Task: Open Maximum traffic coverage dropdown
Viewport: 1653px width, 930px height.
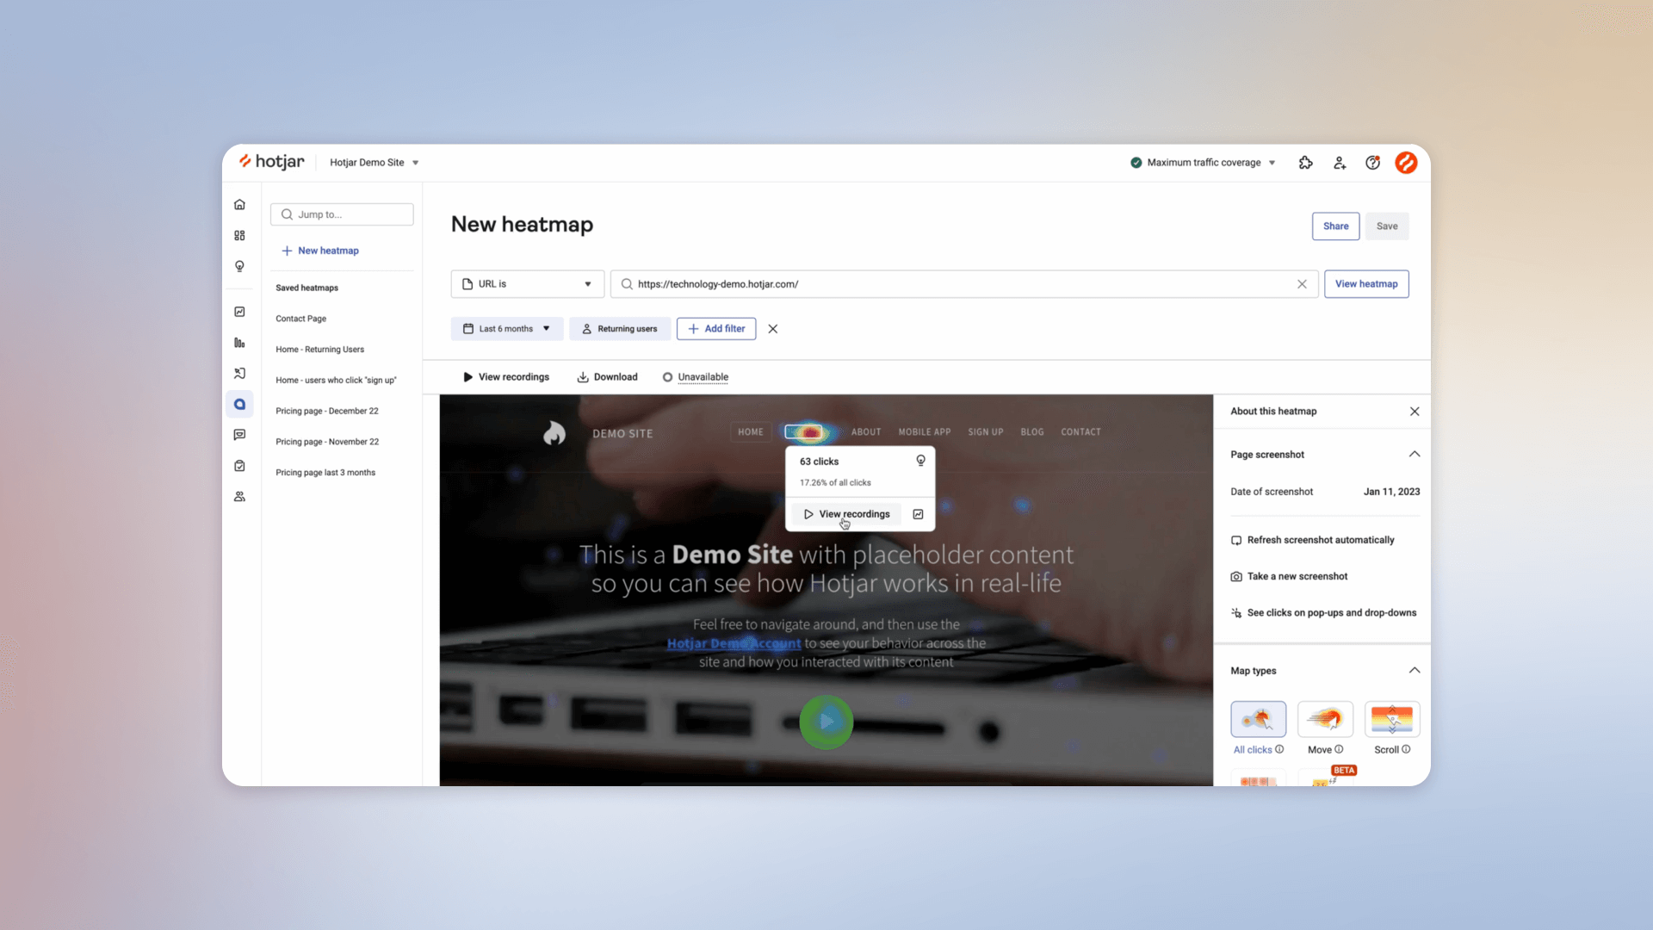Action: [1203, 163]
